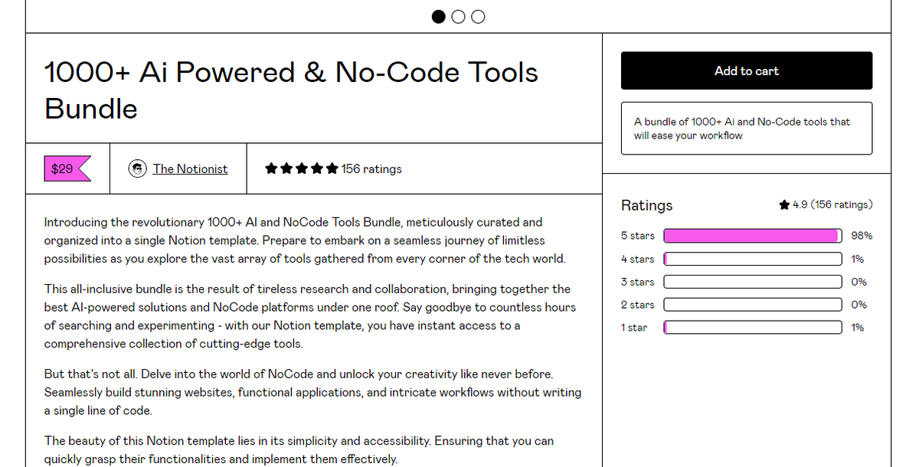Click The Notionist avatar icon
This screenshot has width=919, height=467.
tap(138, 168)
